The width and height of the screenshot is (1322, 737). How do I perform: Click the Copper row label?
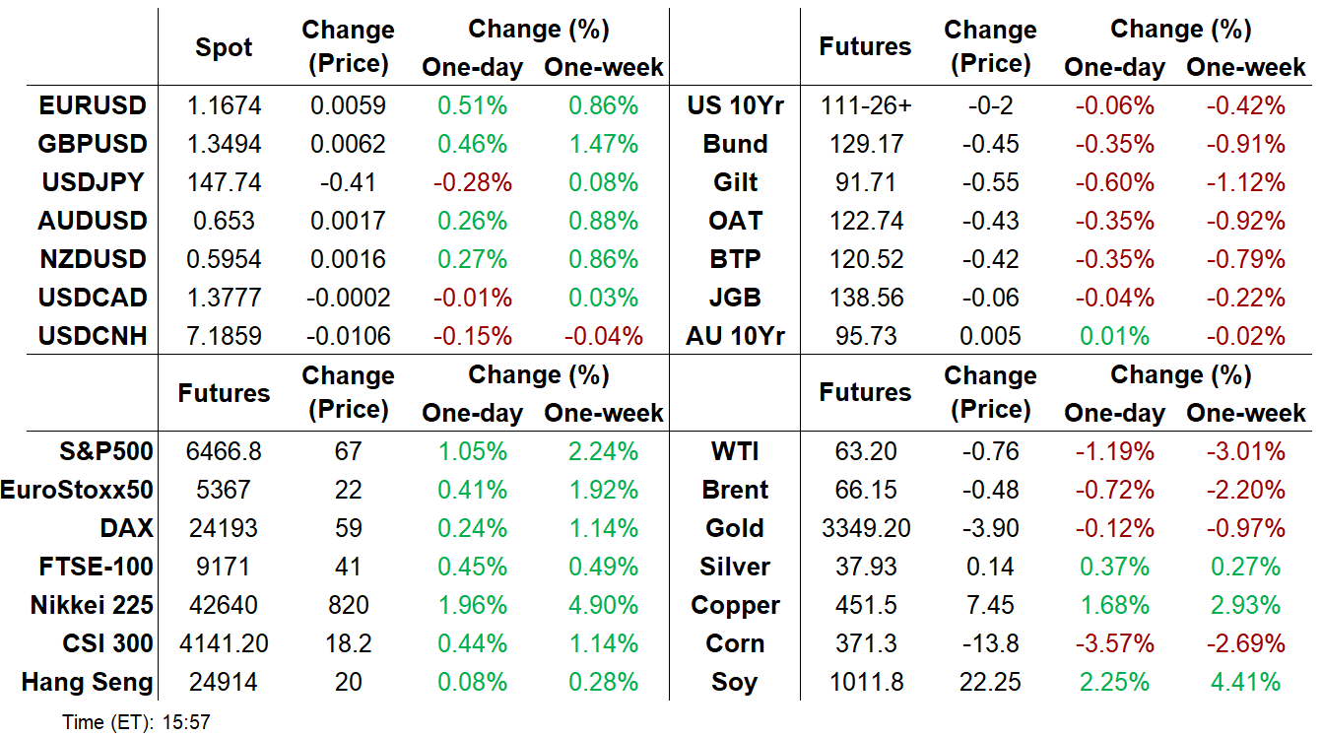tap(735, 605)
